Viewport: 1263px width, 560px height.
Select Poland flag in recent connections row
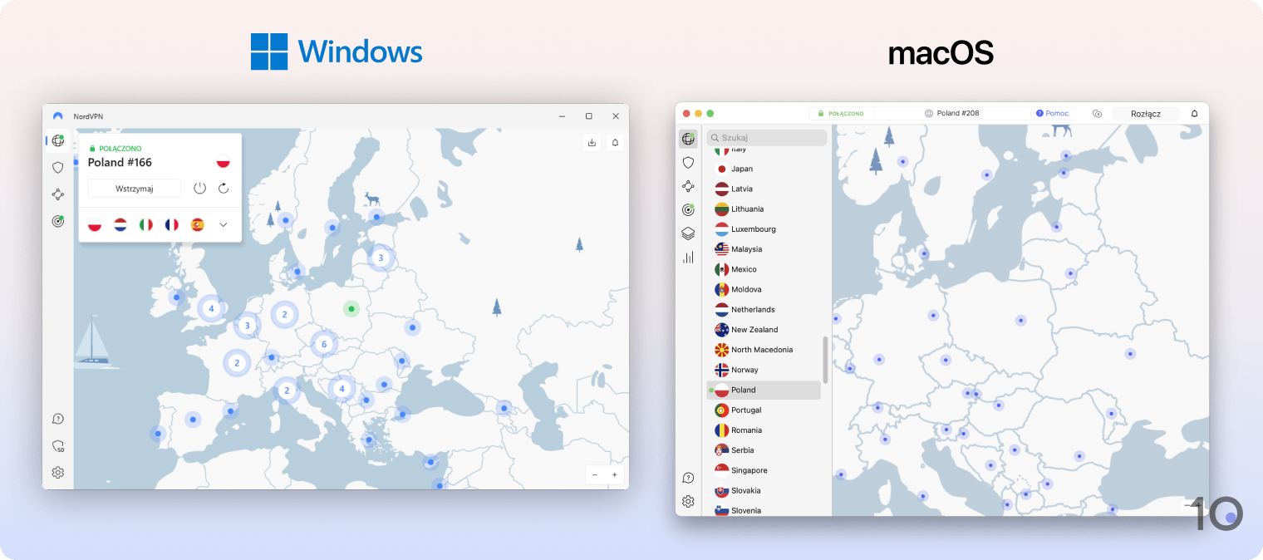95,224
